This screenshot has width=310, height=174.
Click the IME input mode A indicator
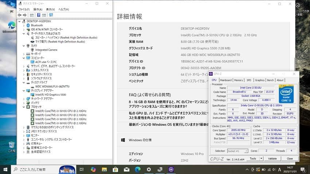[x=279, y=170]
